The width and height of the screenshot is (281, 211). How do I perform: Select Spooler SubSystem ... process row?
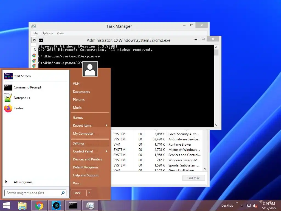coord(157,165)
